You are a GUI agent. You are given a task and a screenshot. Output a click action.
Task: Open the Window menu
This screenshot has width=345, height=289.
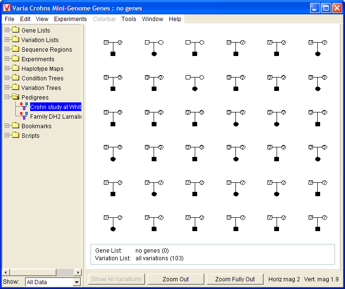click(153, 19)
